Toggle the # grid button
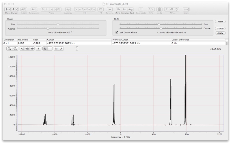Viewport: 231px width, 144px height. [x=38, y=49]
